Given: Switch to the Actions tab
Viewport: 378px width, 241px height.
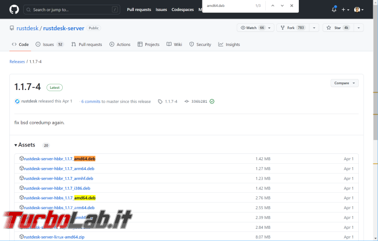Looking at the screenshot, I should 120,44.
